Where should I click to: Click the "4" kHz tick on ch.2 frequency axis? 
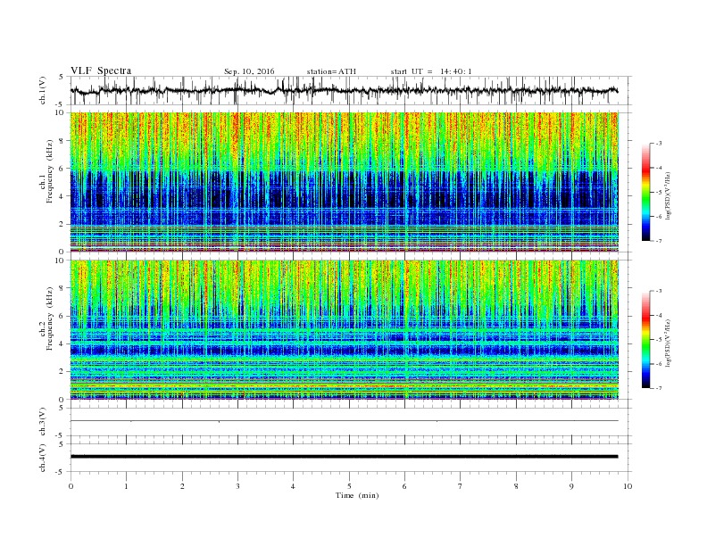62,343
